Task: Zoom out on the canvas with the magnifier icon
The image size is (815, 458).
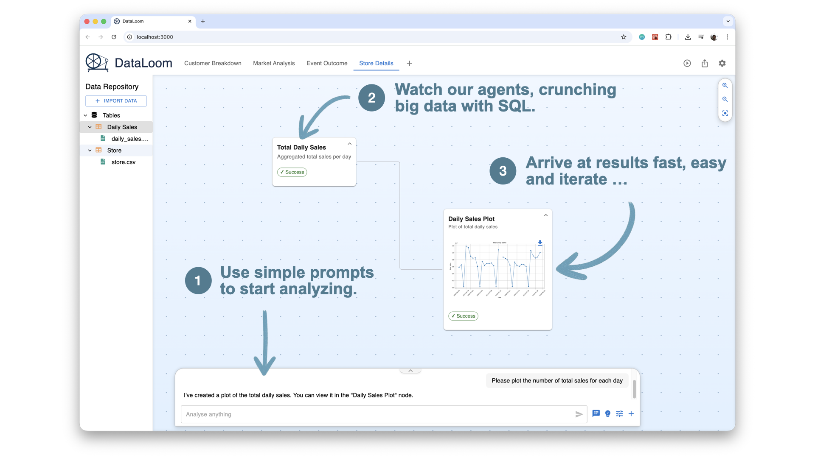Action: 725,99
